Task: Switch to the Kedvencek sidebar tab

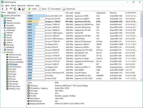Action: [12, 13]
